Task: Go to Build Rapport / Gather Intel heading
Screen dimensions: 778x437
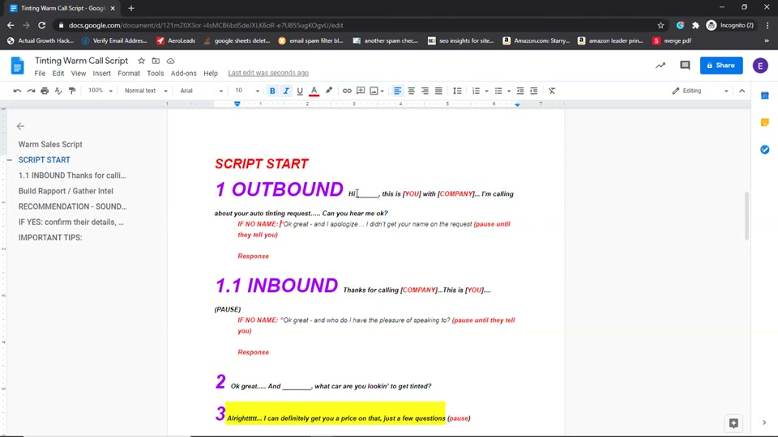Action: click(66, 191)
